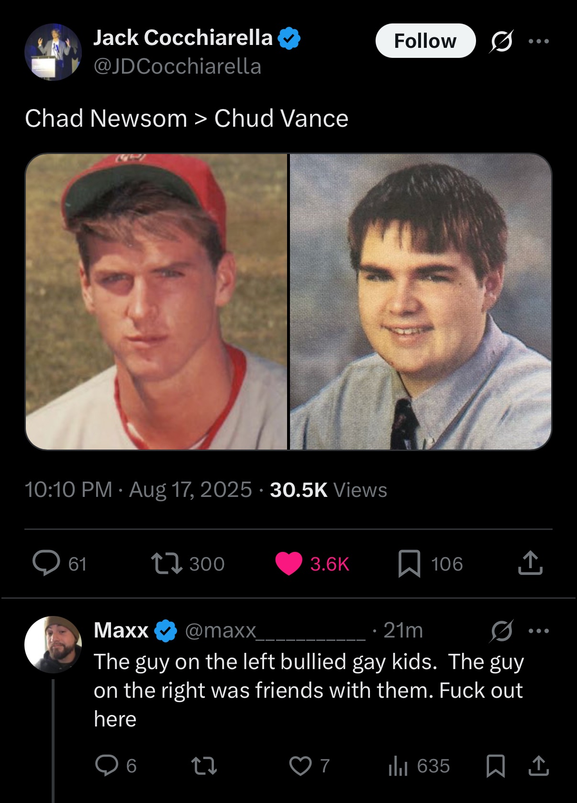Like Maxx's reply with 7 likes
The height and width of the screenshot is (803, 577).
coord(310,766)
